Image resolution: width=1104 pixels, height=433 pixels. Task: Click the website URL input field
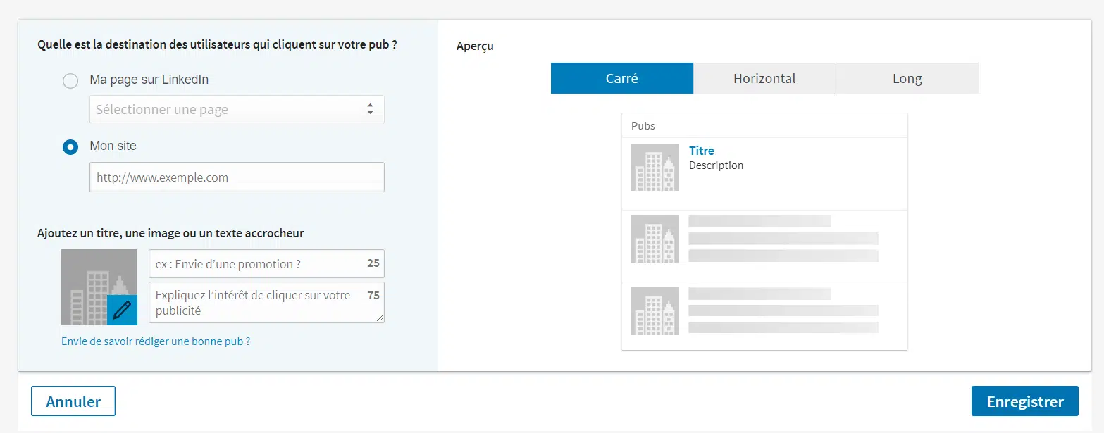(237, 177)
